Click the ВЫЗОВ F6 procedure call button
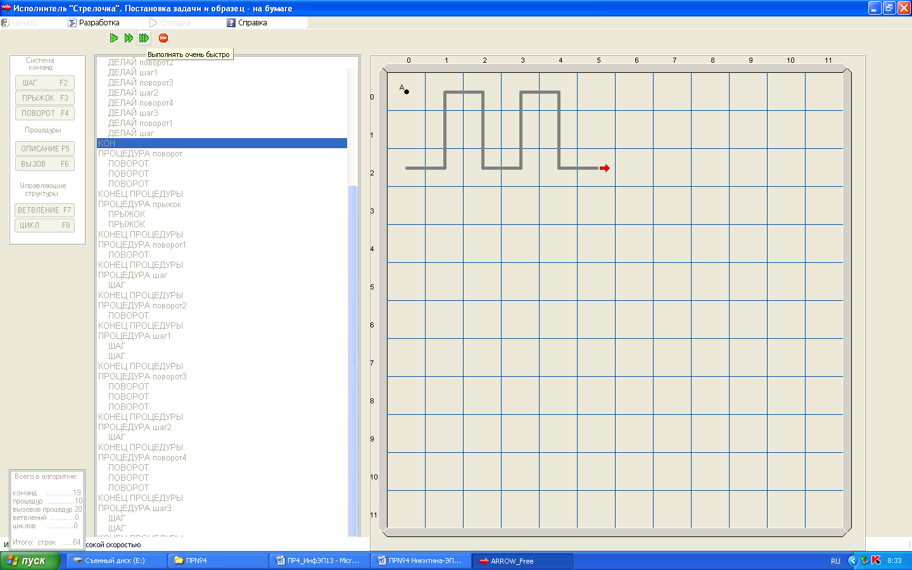Viewport: 912px width, 570px height. click(45, 164)
